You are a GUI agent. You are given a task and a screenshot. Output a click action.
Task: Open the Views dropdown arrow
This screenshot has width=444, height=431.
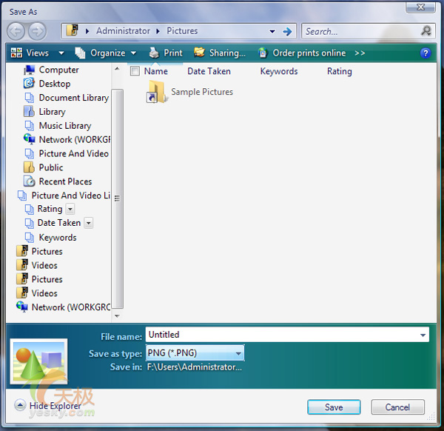[61, 53]
